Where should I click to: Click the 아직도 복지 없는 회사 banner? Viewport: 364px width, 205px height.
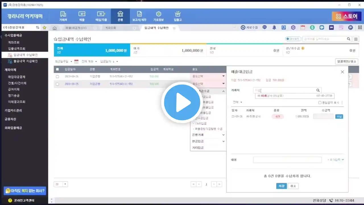[25, 190]
